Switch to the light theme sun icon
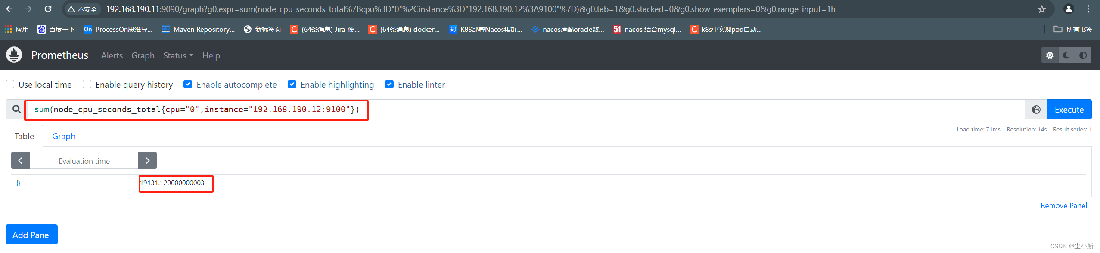 pyautogui.click(x=1050, y=55)
